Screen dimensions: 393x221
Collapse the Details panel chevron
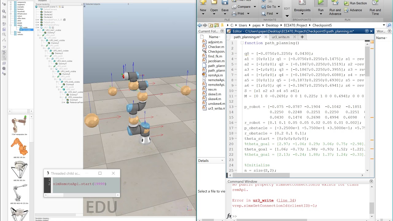pyautogui.click(x=222, y=161)
